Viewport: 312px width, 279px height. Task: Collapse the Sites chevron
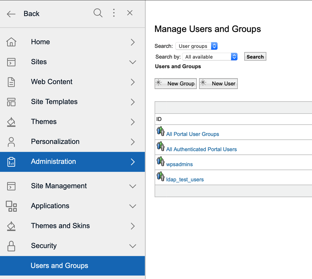click(133, 62)
